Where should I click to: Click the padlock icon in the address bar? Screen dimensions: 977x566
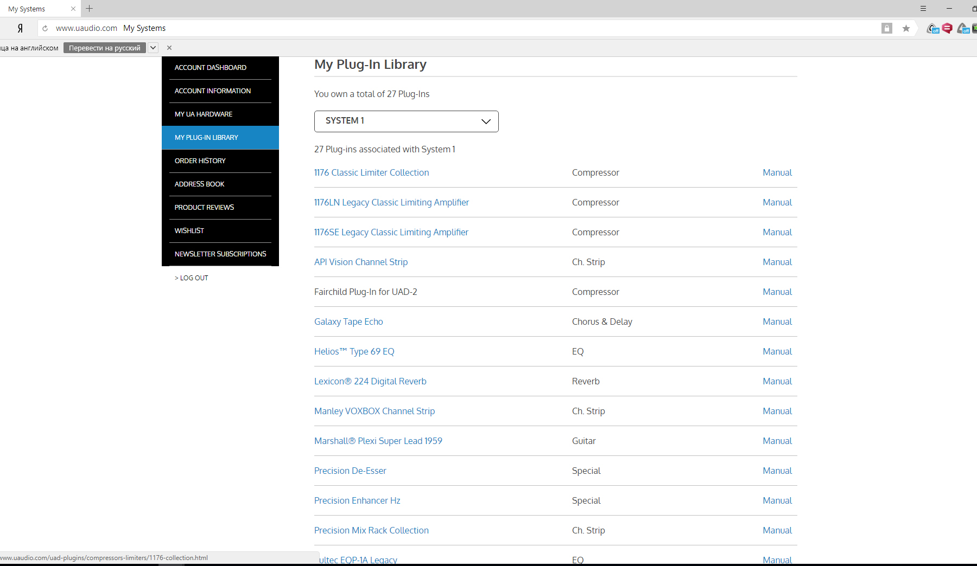coord(887,28)
